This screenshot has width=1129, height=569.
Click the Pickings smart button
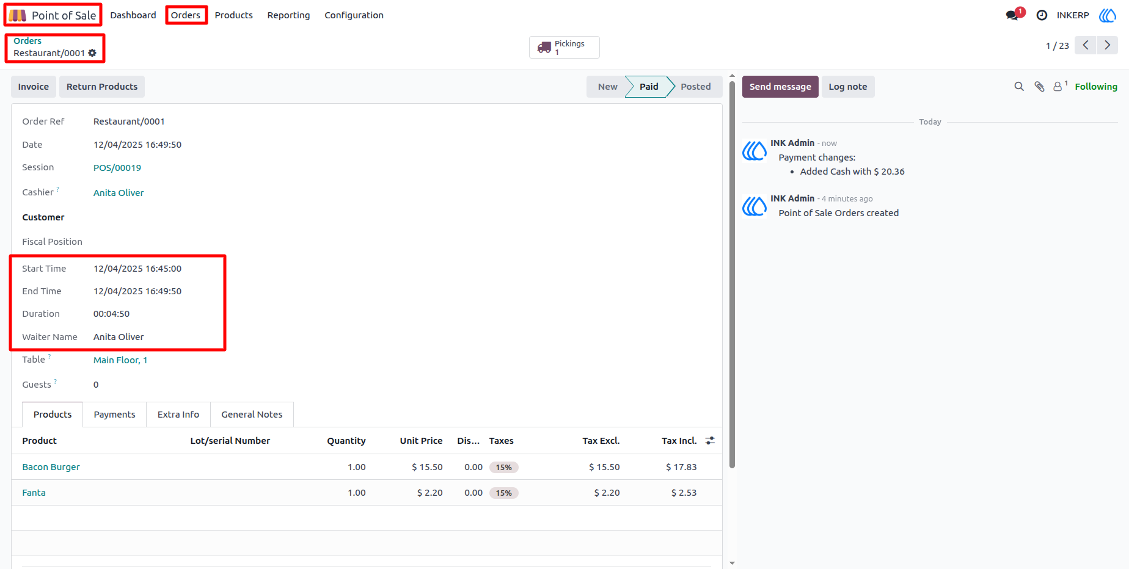pyautogui.click(x=564, y=47)
